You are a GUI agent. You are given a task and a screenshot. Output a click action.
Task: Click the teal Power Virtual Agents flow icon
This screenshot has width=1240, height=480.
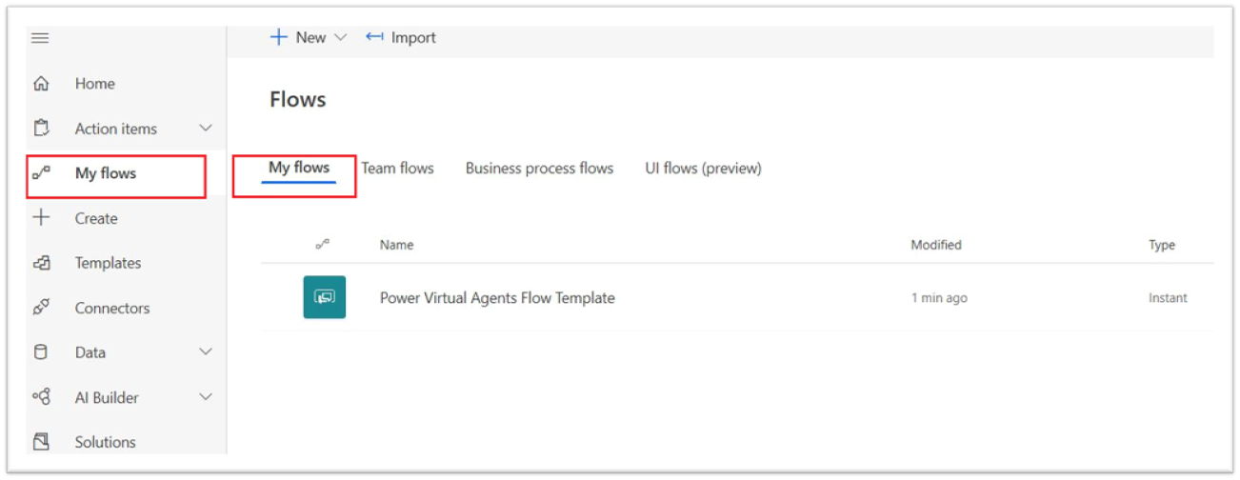click(325, 297)
